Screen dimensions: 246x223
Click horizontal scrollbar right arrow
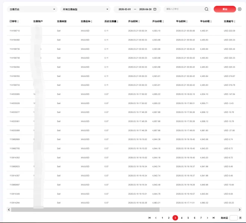(240, 210)
